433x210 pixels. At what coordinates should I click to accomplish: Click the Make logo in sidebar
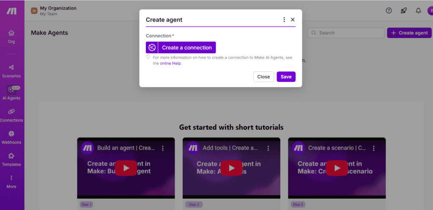(11, 11)
